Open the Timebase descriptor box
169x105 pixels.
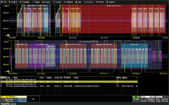(x=148, y=99)
